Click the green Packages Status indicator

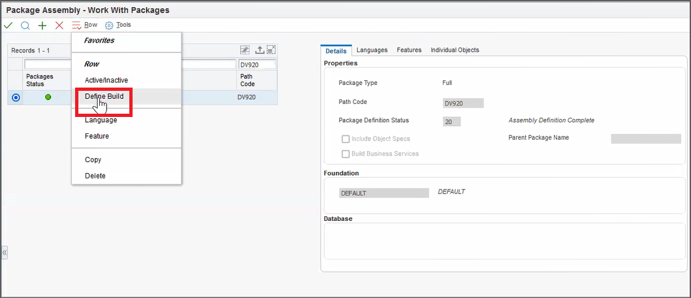click(48, 97)
